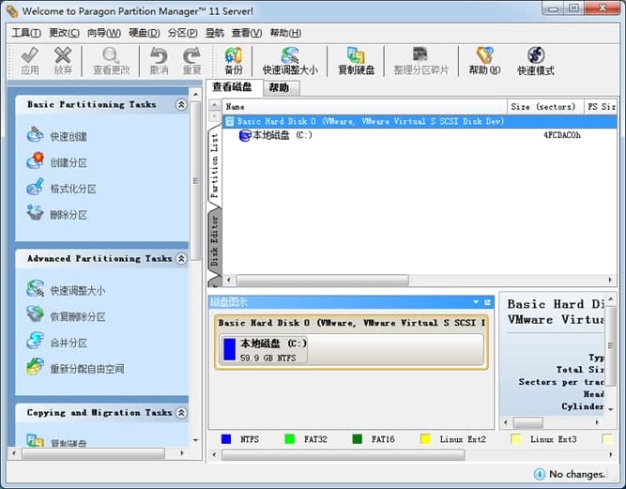Image resolution: width=626 pixels, height=489 pixels.
Task: Click the Undo (撤消) arrow icon
Action: pos(159,55)
